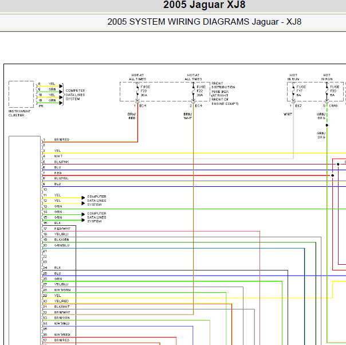Click the "BRN/WHT" label below fuse F22
Screen dimensions: 346x345
coord(188,116)
